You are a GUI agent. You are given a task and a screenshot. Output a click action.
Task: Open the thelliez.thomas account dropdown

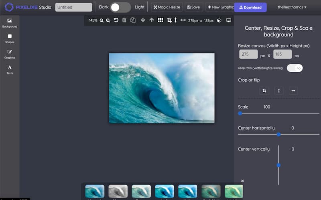coord(292,7)
